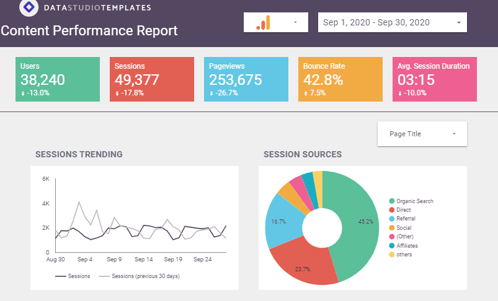The width and height of the screenshot is (498, 301).
Task: Click the Google Analytics bar chart icon
Action: [264, 22]
